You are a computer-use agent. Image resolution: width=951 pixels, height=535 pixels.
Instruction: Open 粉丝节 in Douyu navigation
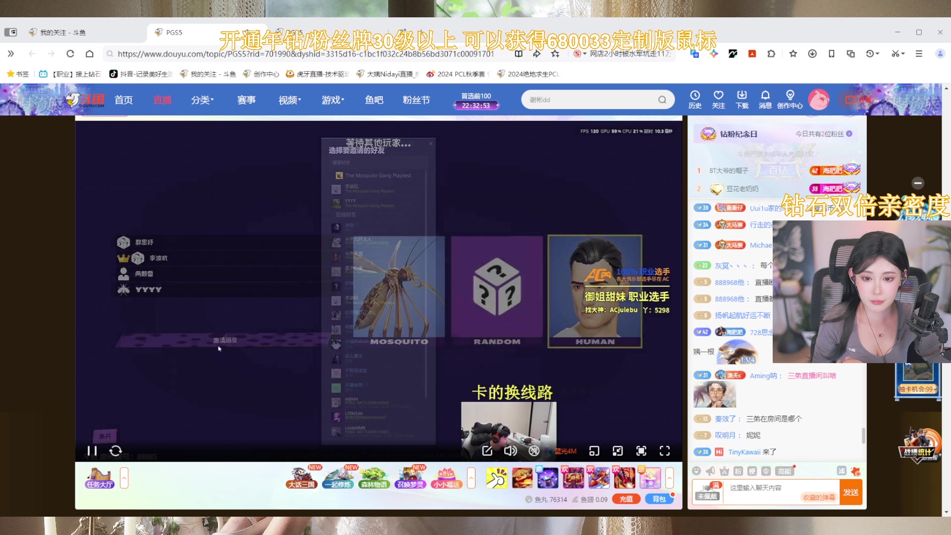tap(416, 100)
